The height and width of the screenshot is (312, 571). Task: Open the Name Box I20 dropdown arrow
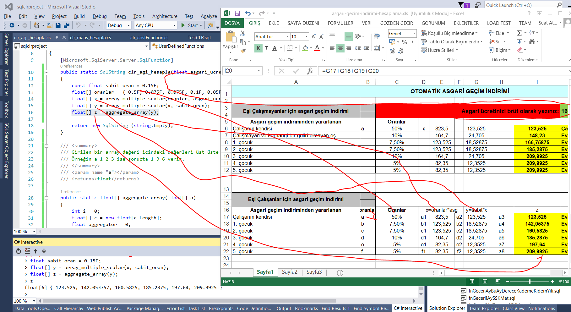pos(258,71)
